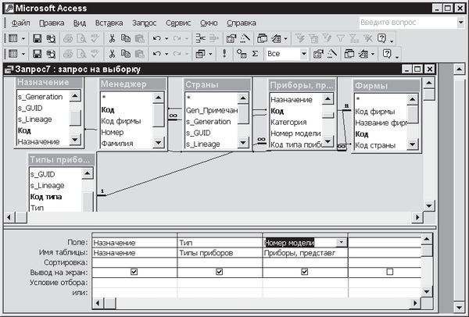Expand the Все top values combo box
Image resolution: width=469 pixels, height=317 pixels.
(303, 54)
